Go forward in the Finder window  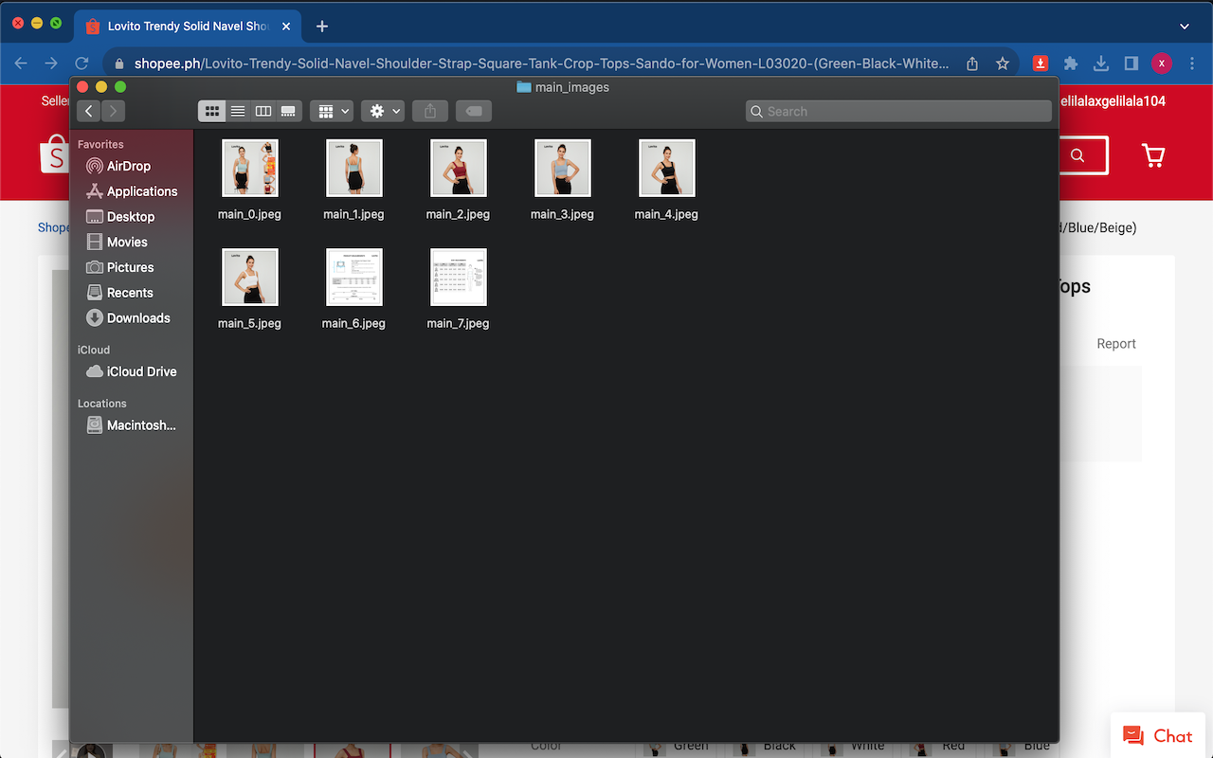[x=113, y=111]
